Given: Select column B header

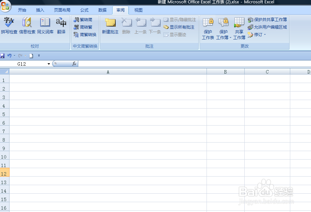Looking at the screenshot, I should click(226, 71).
